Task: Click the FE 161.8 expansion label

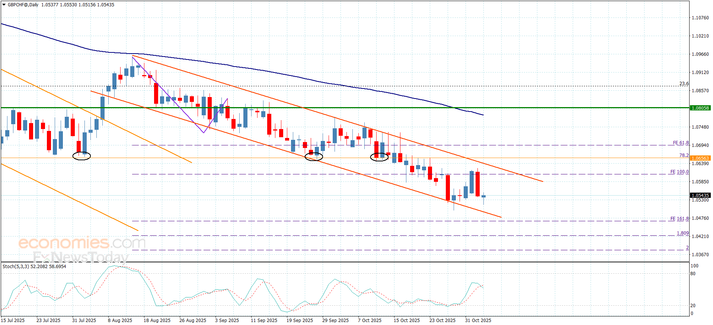Action: point(680,219)
